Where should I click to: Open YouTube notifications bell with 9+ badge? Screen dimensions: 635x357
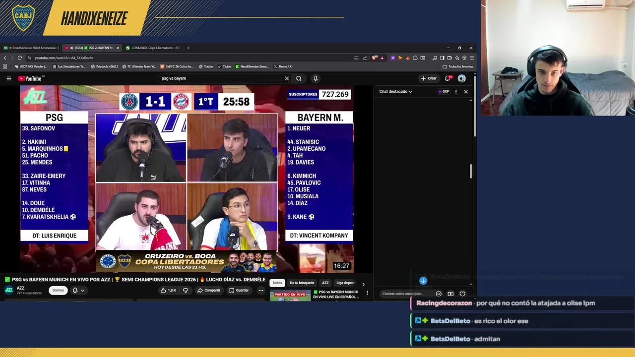tap(448, 78)
